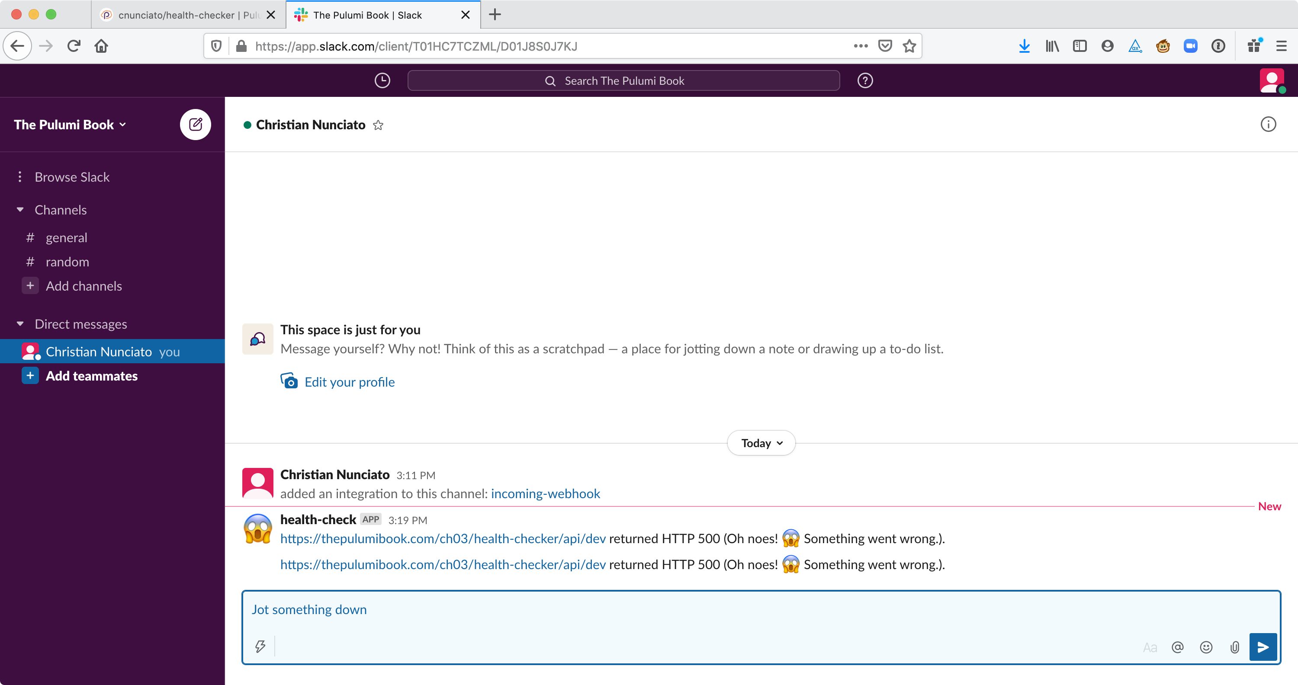Screen dimensions: 1298x685
Task: Click the health-check scream emoji avatar
Action: [x=258, y=528]
